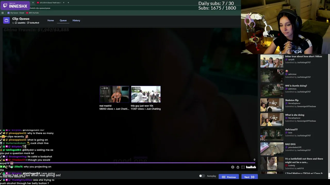Viewport: 330px width, 185px height.
Task: Skip to the Next clip
Action: [x=249, y=177]
